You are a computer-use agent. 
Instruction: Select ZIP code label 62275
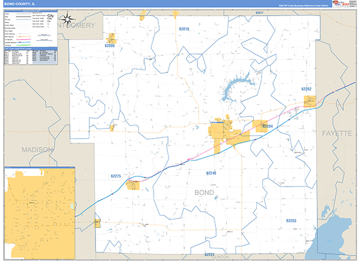tap(116, 176)
